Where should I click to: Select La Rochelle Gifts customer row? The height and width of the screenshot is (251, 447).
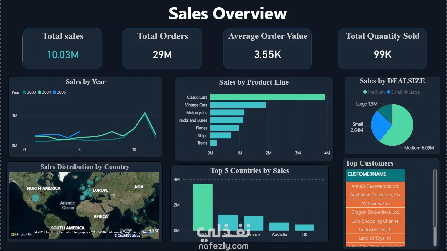click(376, 230)
